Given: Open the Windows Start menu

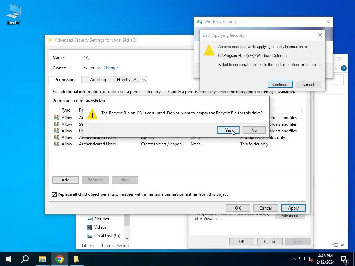Looking at the screenshot, I should [8, 259].
